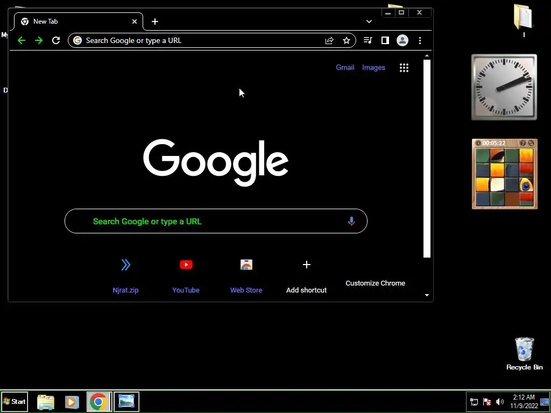
Task: Pause the puzzle gadget timer
Action: pos(478,143)
